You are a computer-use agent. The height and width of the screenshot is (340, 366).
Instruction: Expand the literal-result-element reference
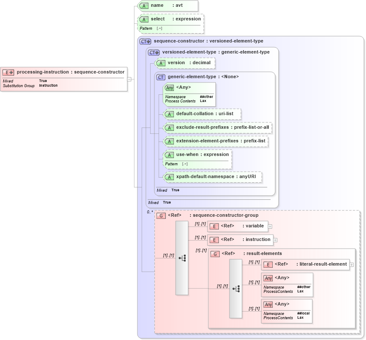pyautogui.click(x=351, y=264)
